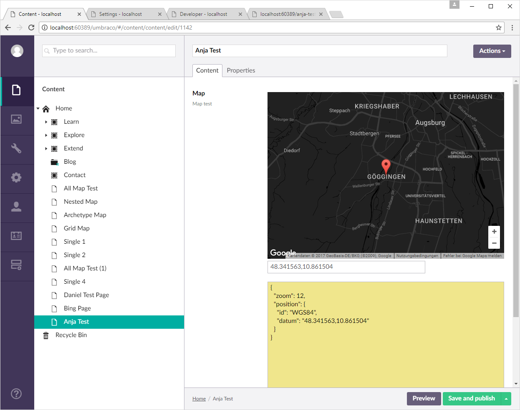Viewport: 520px width, 410px height.
Task: Click the browser address bar
Action: point(271,27)
